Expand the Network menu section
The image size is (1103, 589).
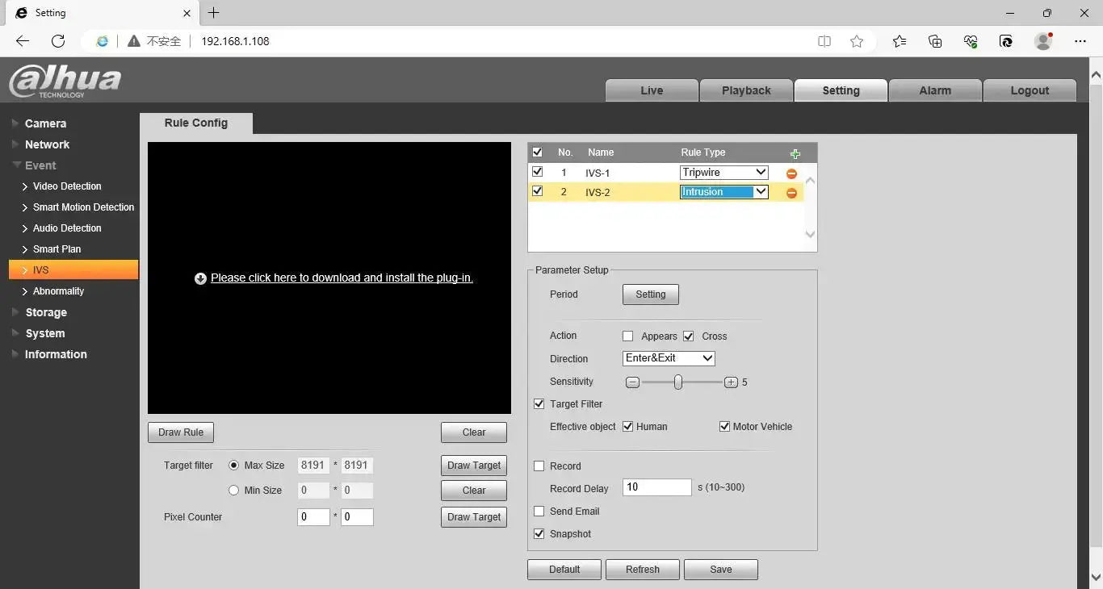tap(47, 144)
